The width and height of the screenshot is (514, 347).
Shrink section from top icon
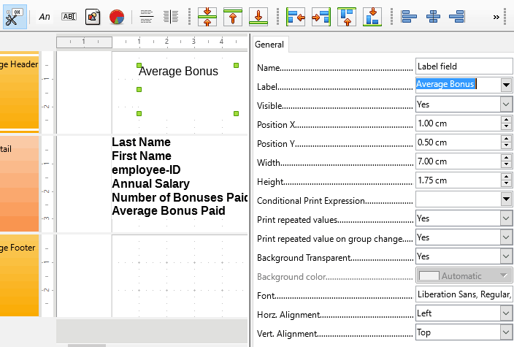coord(233,17)
